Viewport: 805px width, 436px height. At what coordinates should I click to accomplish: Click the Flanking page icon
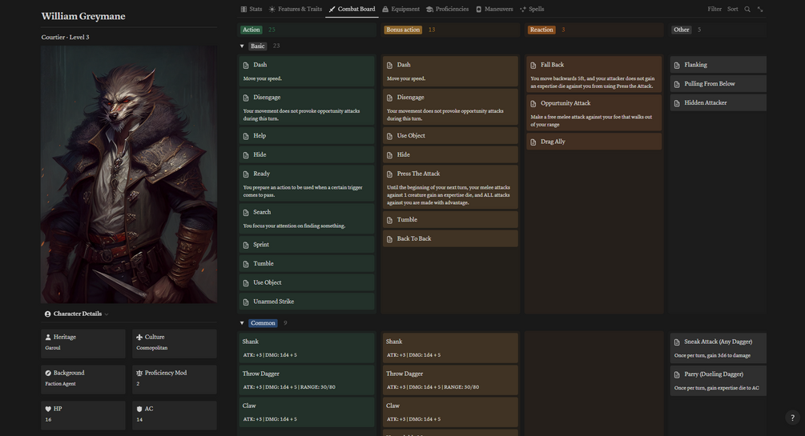click(677, 65)
